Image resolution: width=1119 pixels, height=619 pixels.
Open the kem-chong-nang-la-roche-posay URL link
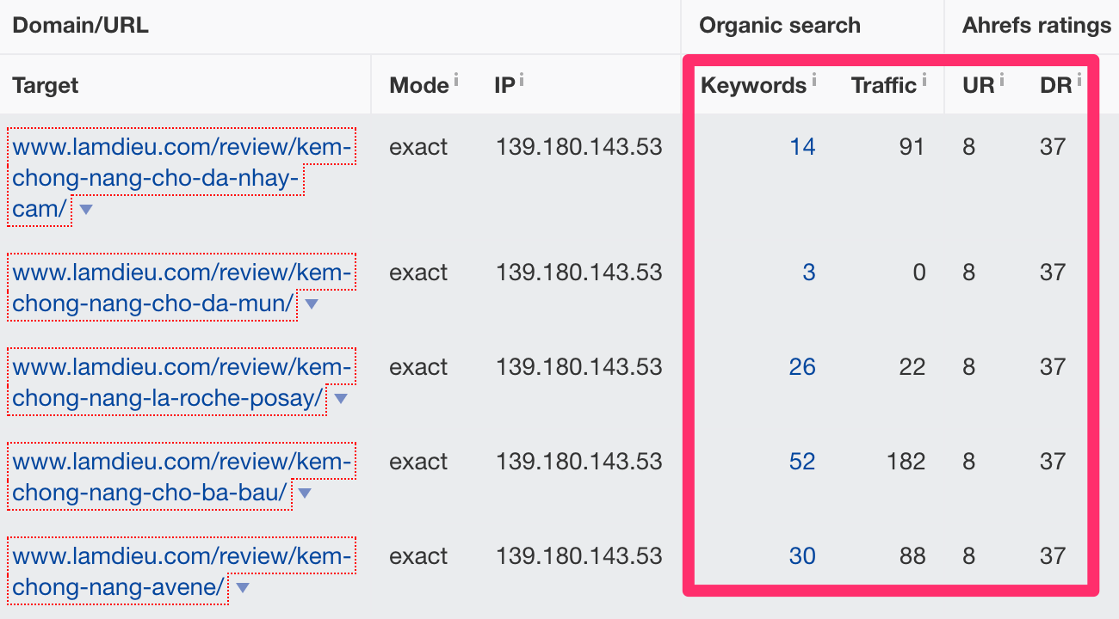(182, 383)
